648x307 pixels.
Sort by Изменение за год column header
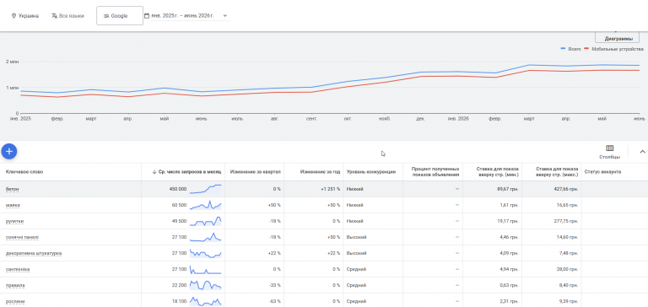pos(320,172)
